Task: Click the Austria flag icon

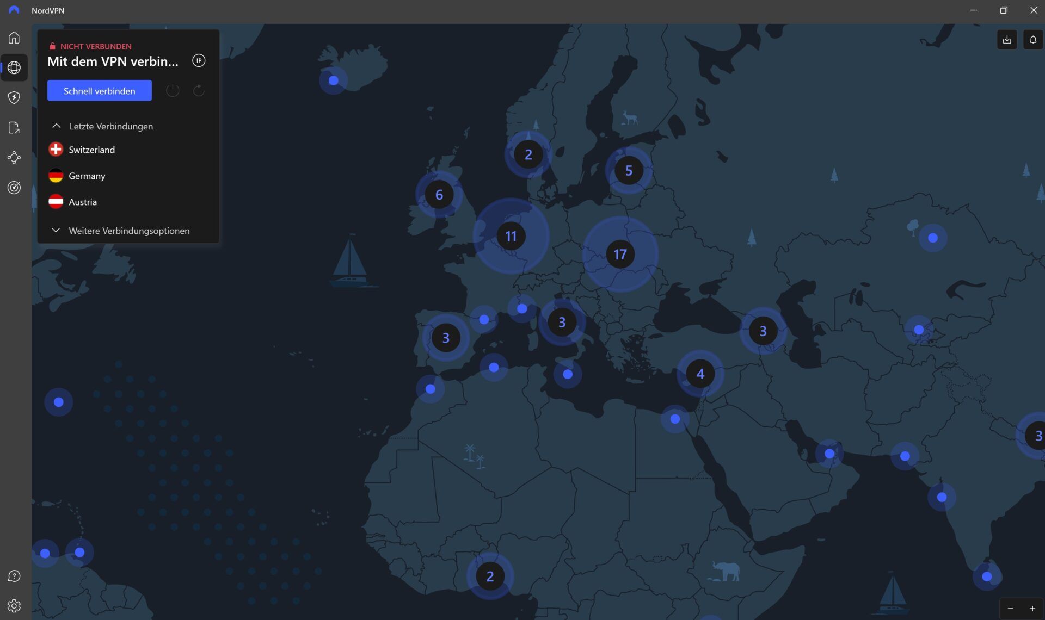Action: click(56, 202)
